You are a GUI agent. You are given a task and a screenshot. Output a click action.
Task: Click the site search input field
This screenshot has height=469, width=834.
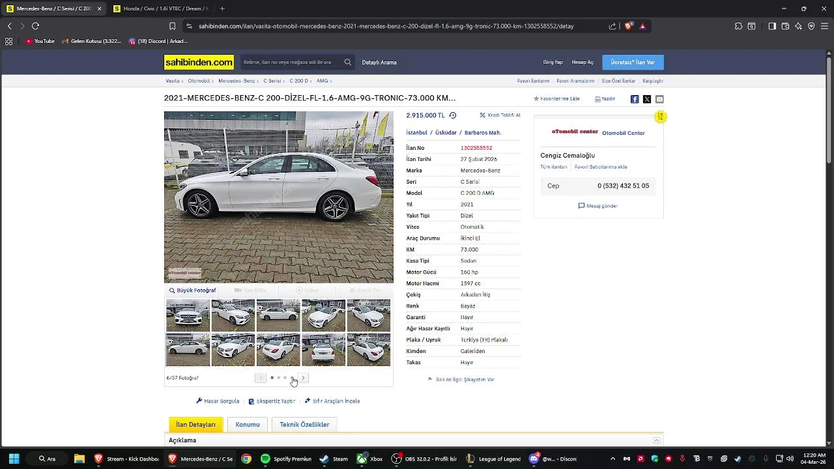click(291, 63)
